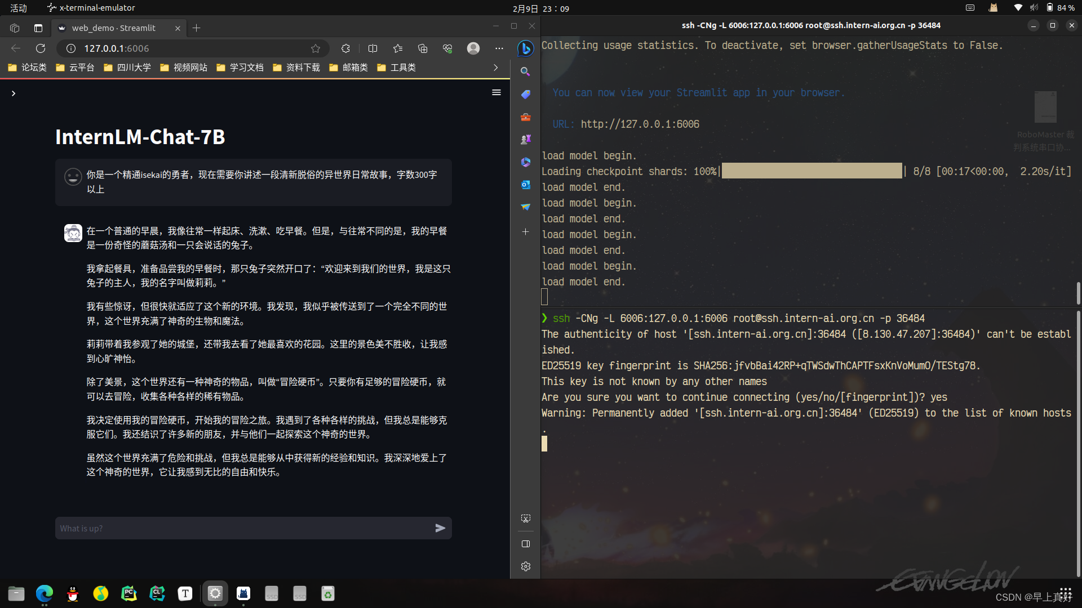Open the browser profile avatar
The height and width of the screenshot is (608, 1082).
(x=473, y=48)
